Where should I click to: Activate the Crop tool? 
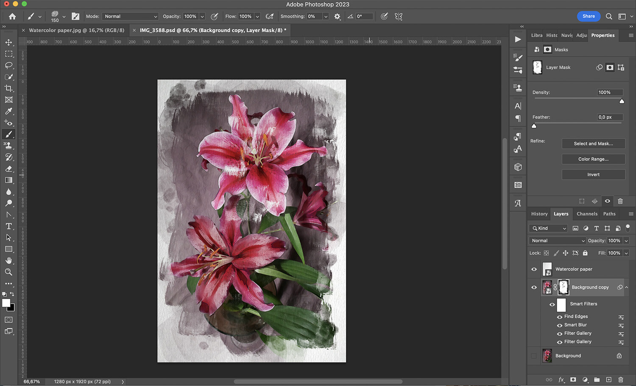click(8, 88)
